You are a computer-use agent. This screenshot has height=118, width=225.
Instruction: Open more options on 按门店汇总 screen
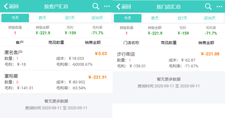[x=219, y=6]
